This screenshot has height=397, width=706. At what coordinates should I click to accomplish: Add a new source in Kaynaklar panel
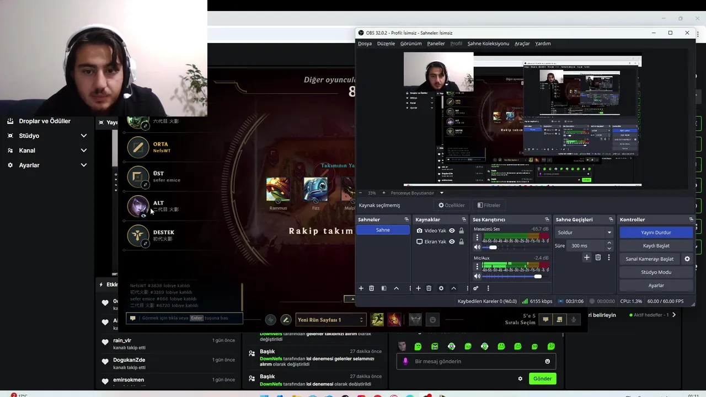coord(419,288)
